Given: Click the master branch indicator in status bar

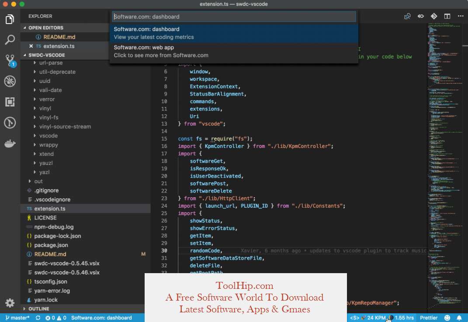Looking at the screenshot, I should pos(17,318).
